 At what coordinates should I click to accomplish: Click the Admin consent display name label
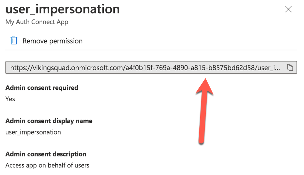[x=49, y=121]
